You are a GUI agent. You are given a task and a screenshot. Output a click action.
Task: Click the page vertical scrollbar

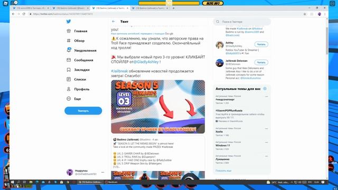327,41
